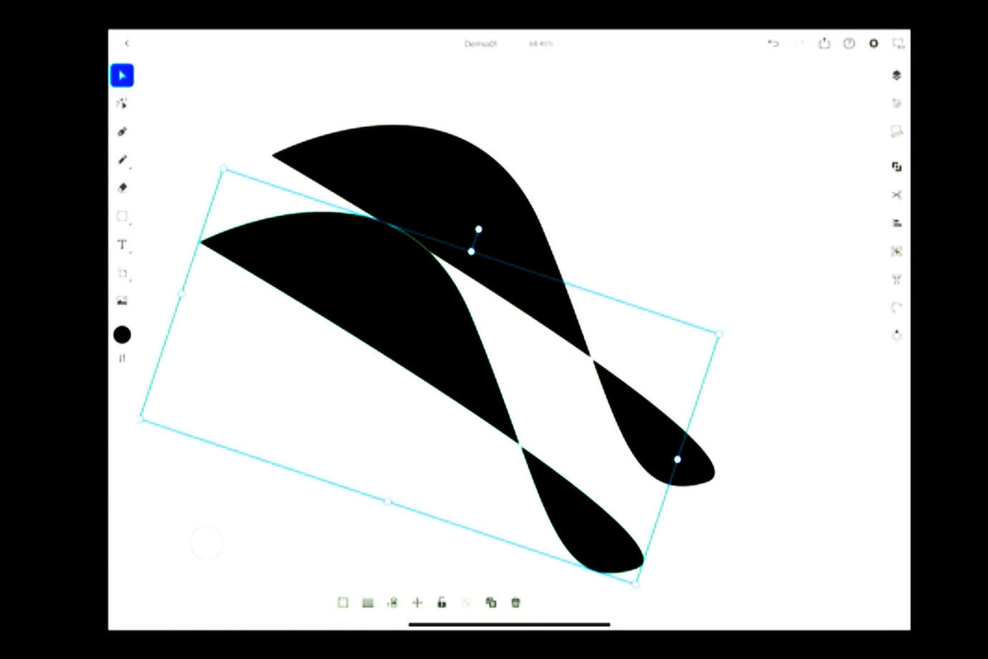
Task: Open the Type panel icon on right
Action: point(896,280)
